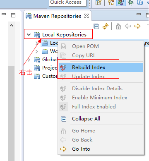149x161 pixels.
Task: Click the left panel scrollbar up arrow
Action: (x=12, y=25)
